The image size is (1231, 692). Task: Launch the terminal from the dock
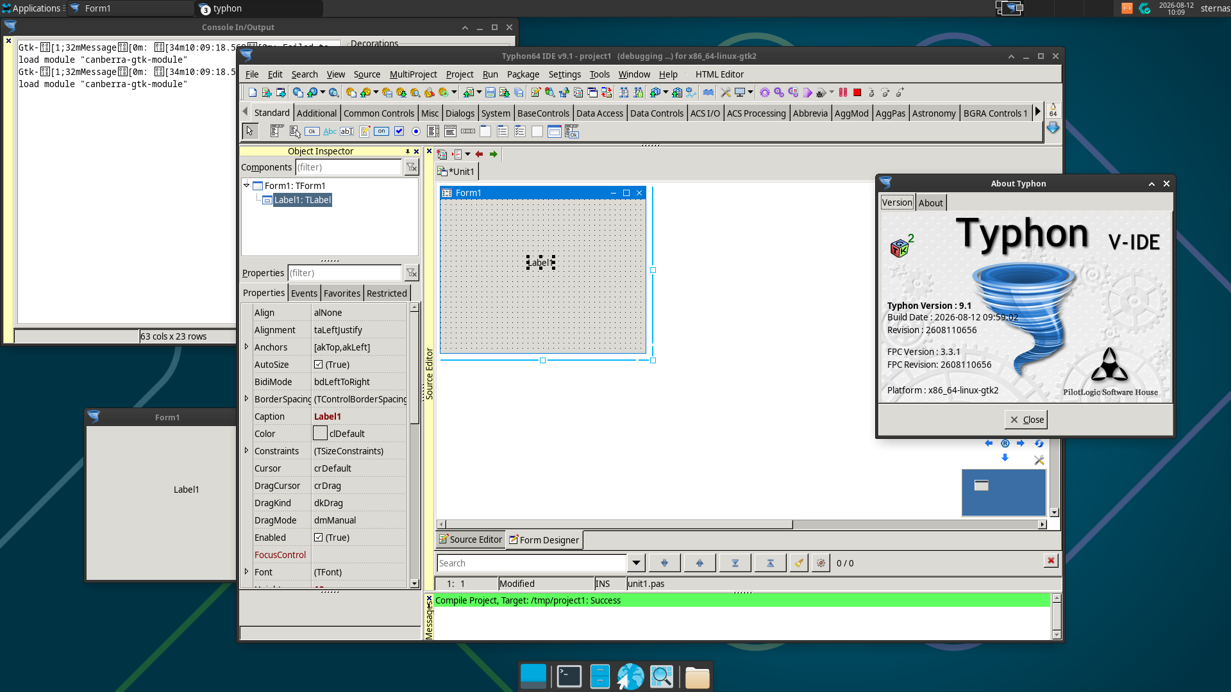click(x=569, y=677)
